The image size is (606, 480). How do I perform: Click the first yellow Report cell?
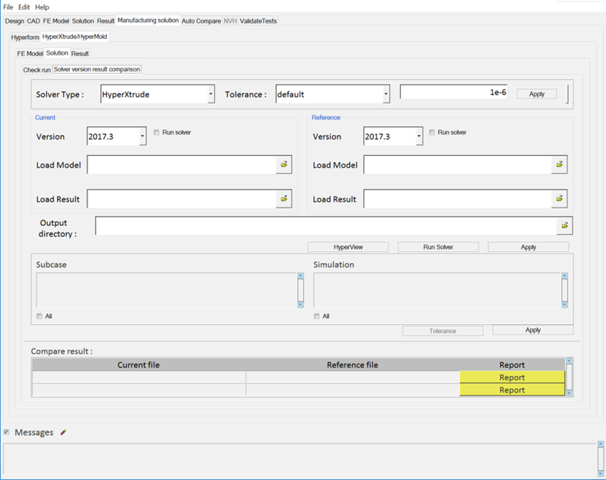pos(512,377)
